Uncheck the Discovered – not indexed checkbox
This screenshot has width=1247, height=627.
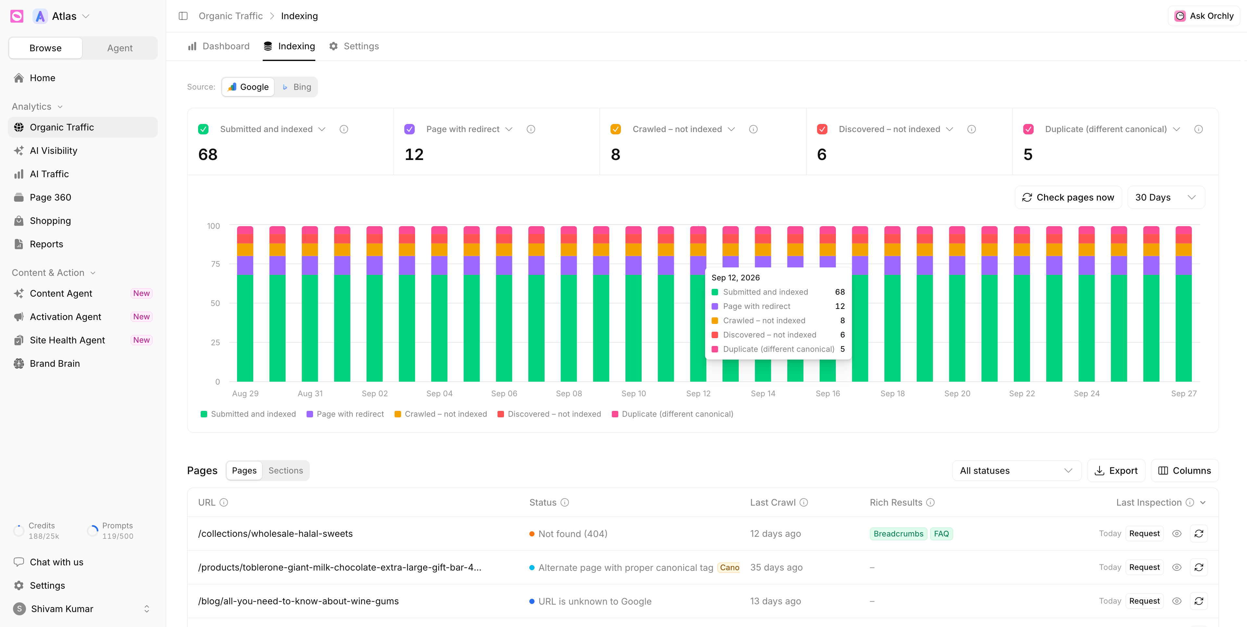[x=822, y=129]
